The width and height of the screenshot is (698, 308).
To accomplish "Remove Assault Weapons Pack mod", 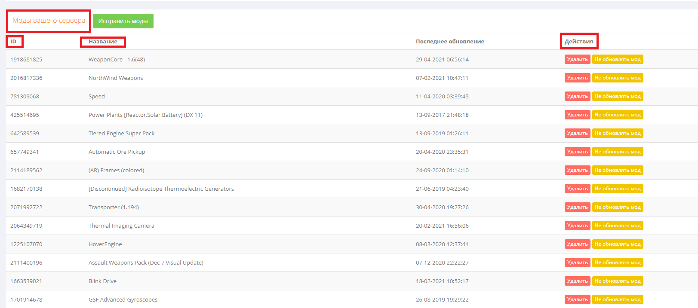I will [x=578, y=262].
